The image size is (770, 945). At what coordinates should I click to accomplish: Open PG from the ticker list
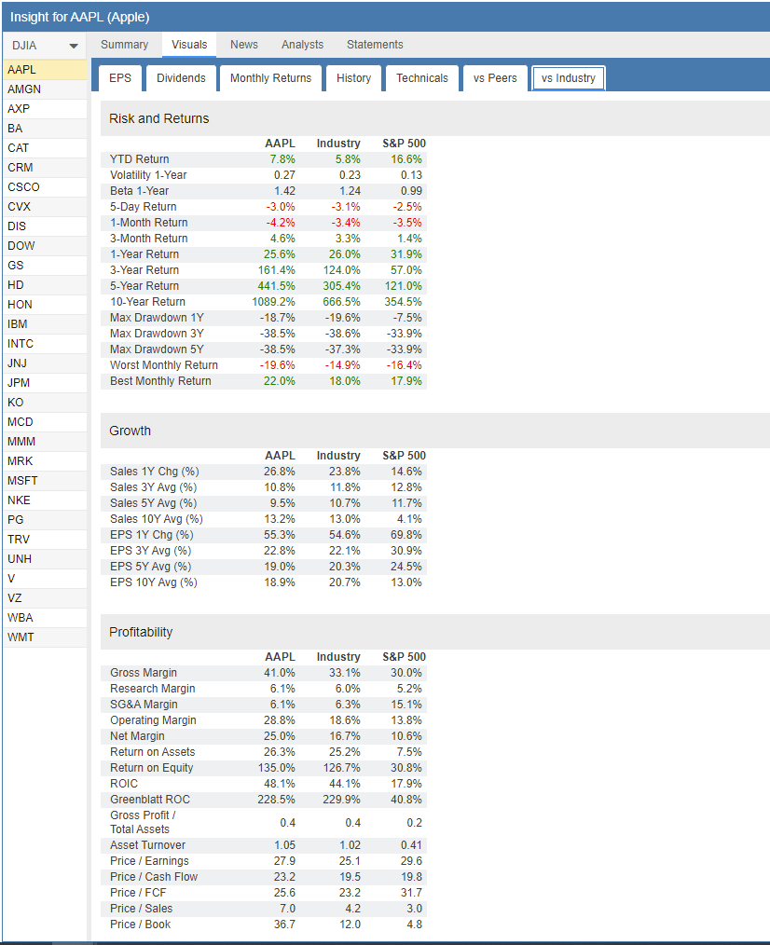point(45,520)
